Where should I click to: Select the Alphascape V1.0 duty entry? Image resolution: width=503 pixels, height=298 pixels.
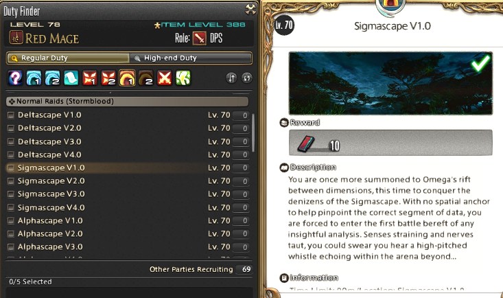128,220
